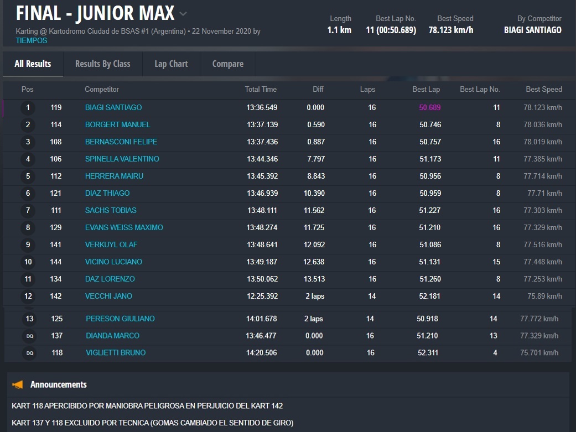Click the Announcements megaphone icon
This screenshot has width=576, height=432.
[x=18, y=384]
